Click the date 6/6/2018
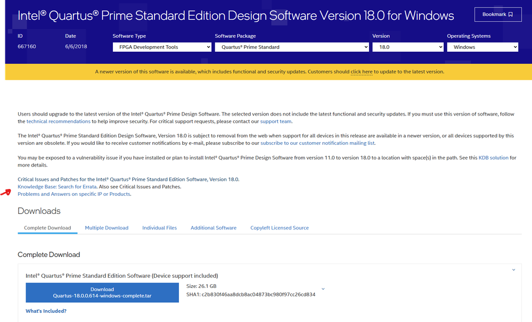The width and height of the screenshot is (532, 322). (x=76, y=46)
